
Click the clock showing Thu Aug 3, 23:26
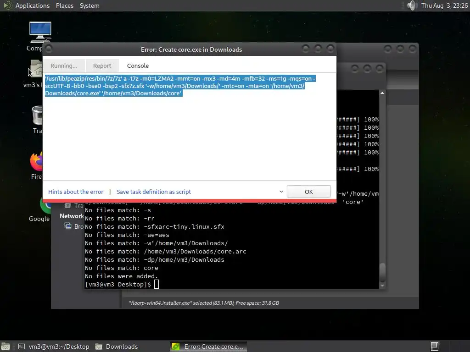444,5
